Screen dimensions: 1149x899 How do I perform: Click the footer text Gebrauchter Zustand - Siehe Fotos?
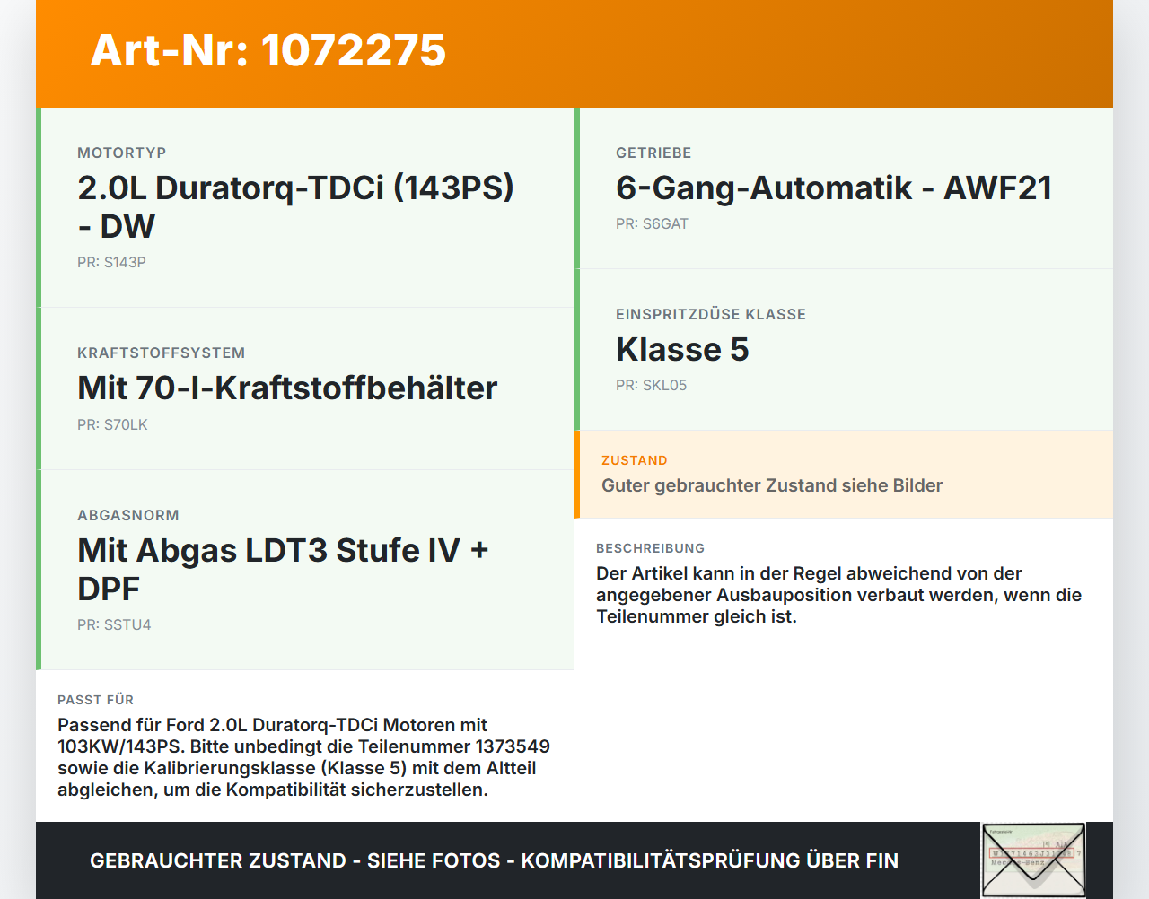pyautogui.click(x=295, y=860)
